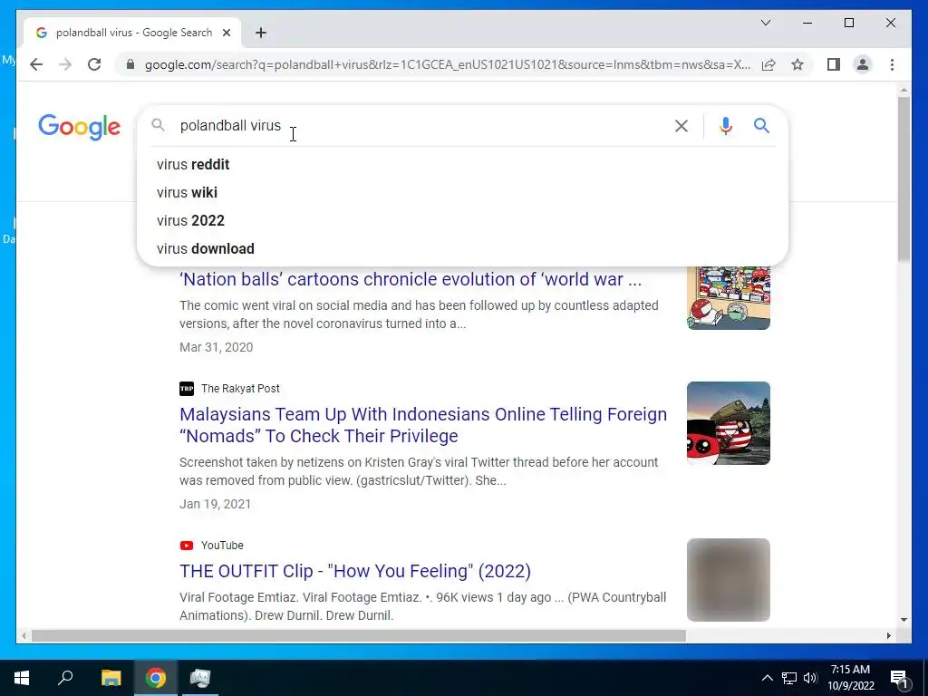928x696 pixels.
Task: Focus the polandball virus search field
Action: coord(414,125)
